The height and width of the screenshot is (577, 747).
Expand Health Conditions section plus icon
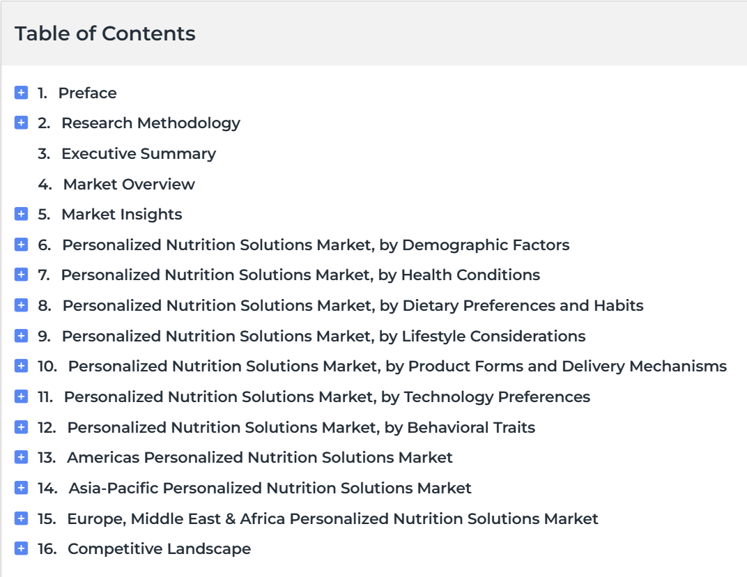pos(21,275)
